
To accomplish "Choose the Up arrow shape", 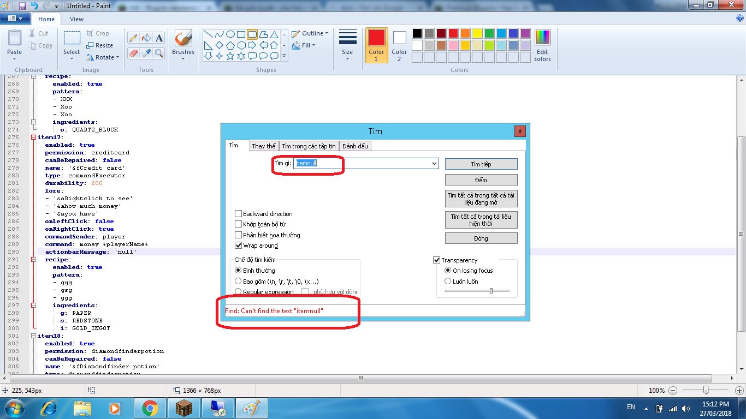I will (x=274, y=45).
